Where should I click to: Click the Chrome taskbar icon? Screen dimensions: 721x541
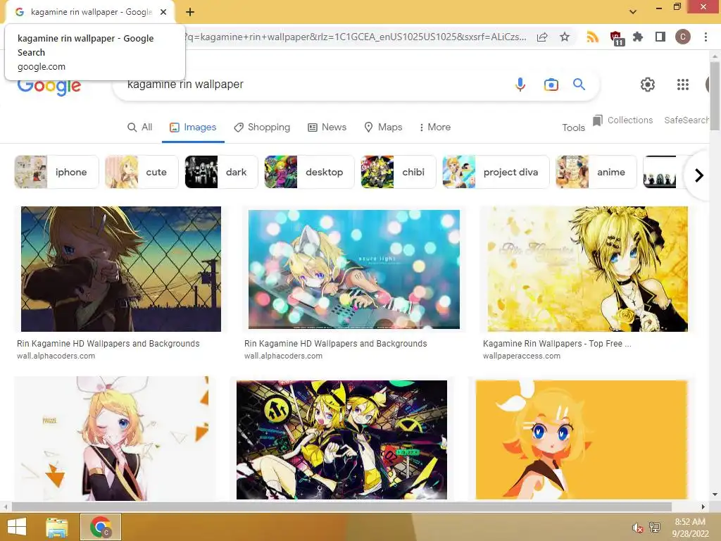pyautogui.click(x=101, y=527)
